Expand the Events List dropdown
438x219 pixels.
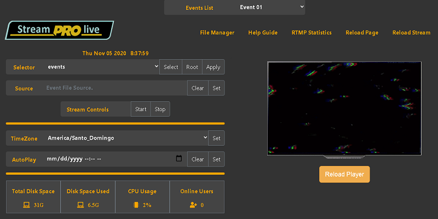[272, 7]
